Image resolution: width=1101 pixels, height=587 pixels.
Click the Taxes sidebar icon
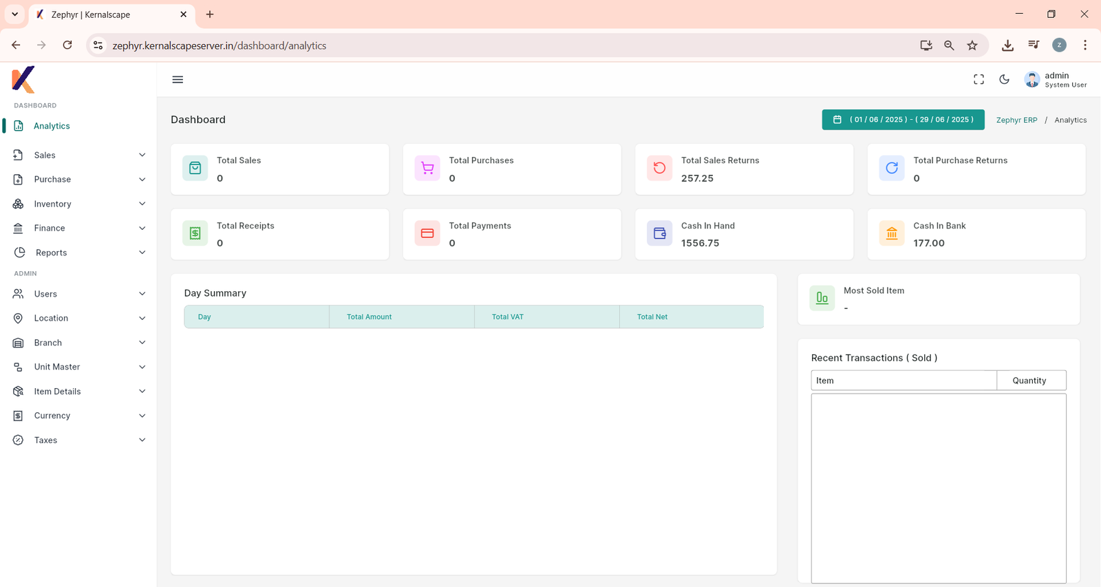click(x=19, y=440)
